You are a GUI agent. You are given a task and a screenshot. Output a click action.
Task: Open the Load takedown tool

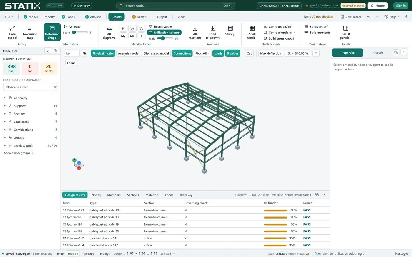coord(212,32)
